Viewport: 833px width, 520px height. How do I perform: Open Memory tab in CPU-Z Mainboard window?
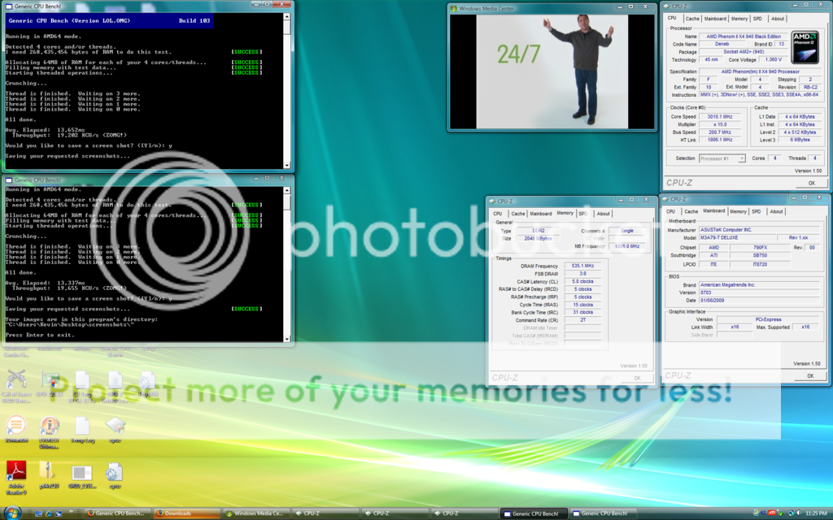coord(738,211)
